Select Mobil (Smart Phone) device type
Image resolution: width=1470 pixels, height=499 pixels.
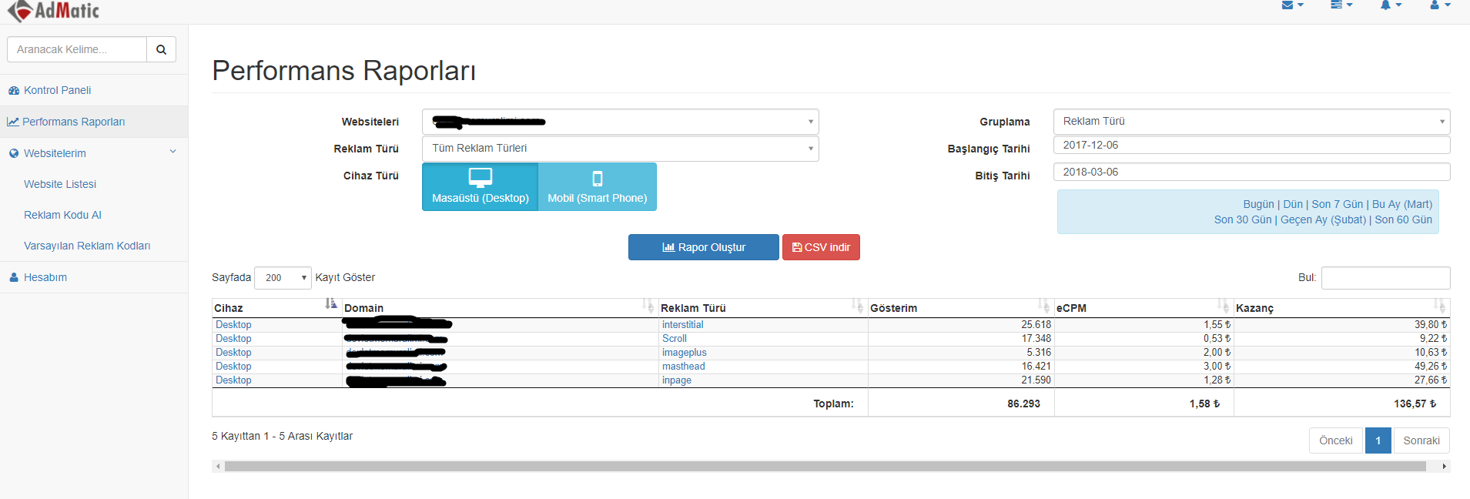tap(598, 186)
